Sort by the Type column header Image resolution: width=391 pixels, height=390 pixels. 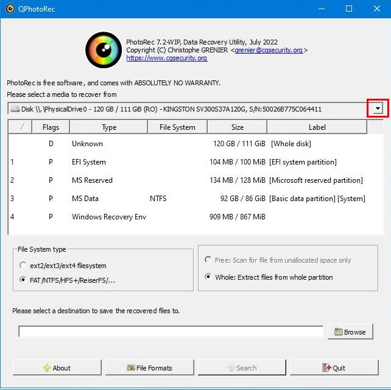pyautogui.click(x=109, y=127)
